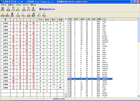
Task: Click the 新增 (Add new) formula icon
Action: (3, 15)
